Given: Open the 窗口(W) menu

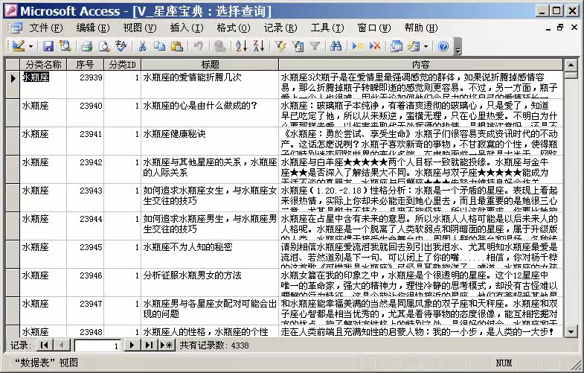Looking at the screenshot, I should (374, 28).
